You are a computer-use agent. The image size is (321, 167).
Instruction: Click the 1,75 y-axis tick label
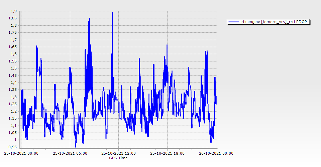(12, 33)
